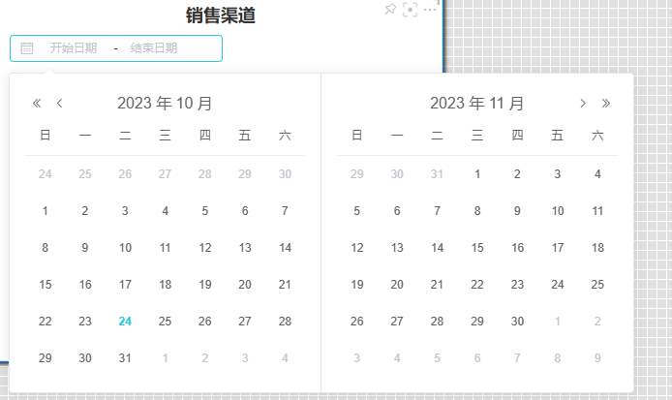The width and height of the screenshot is (672, 400).
Task: Jump to next year with double arrow
Action: [606, 103]
